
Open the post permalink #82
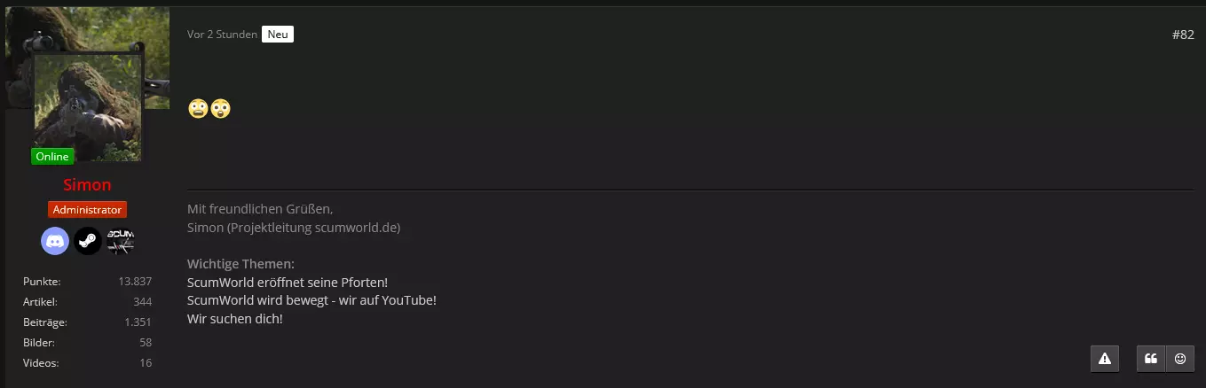[x=1183, y=35]
